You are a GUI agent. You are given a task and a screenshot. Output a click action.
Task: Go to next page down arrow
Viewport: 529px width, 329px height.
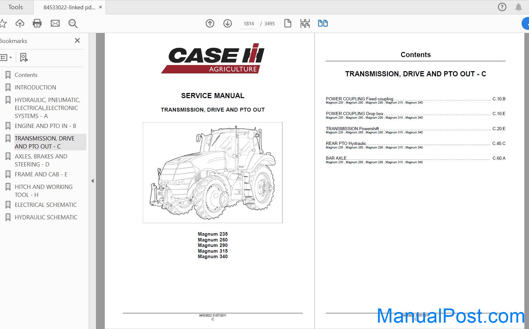[x=228, y=23]
